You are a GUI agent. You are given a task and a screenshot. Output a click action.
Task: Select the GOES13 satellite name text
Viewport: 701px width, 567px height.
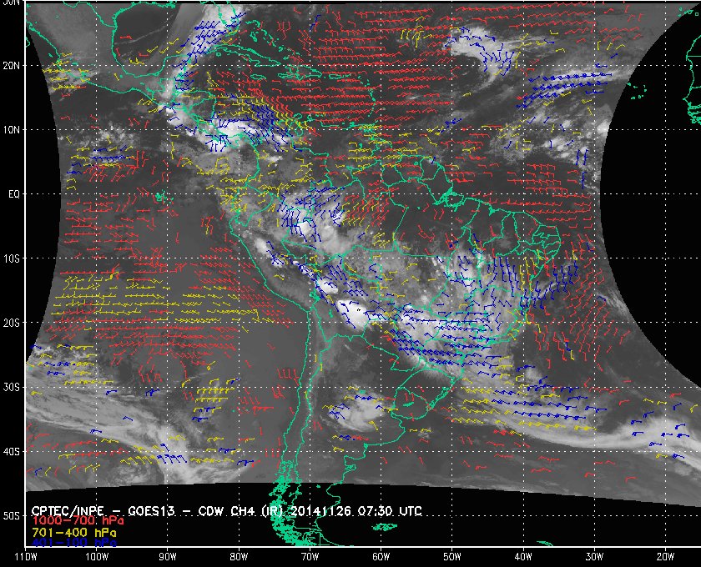151,511
